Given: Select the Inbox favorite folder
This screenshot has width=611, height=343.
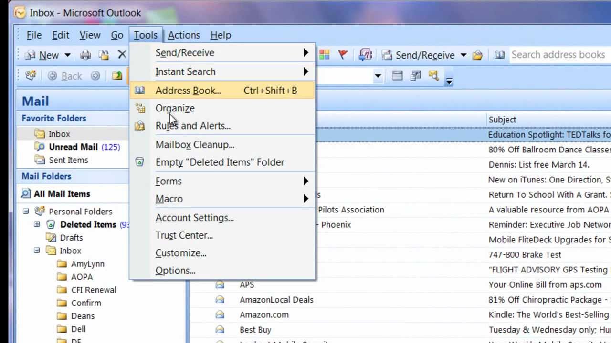Looking at the screenshot, I should click(x=59, y=134).
